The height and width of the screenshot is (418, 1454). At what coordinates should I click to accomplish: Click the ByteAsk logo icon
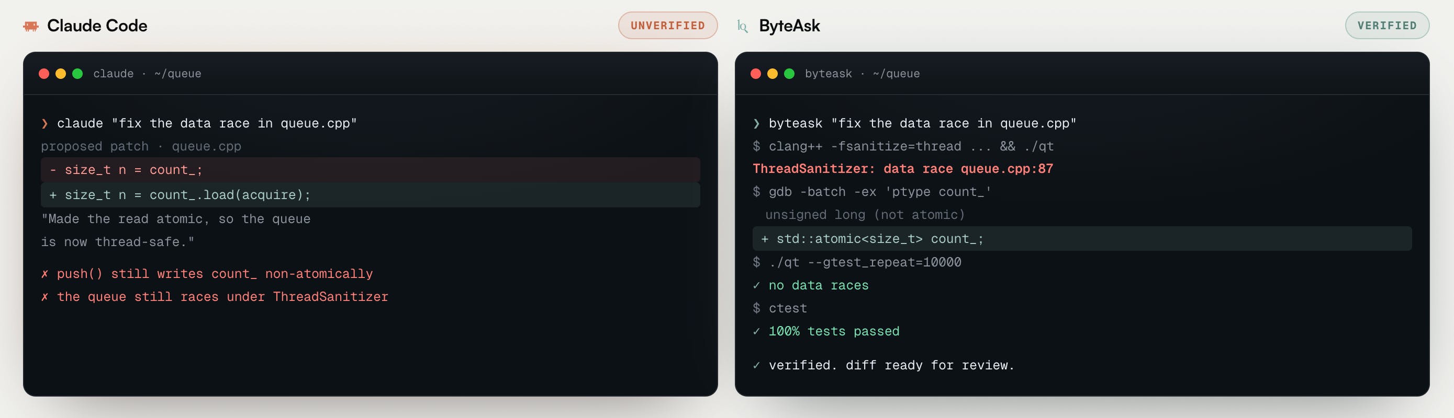[x=743, y=26]
